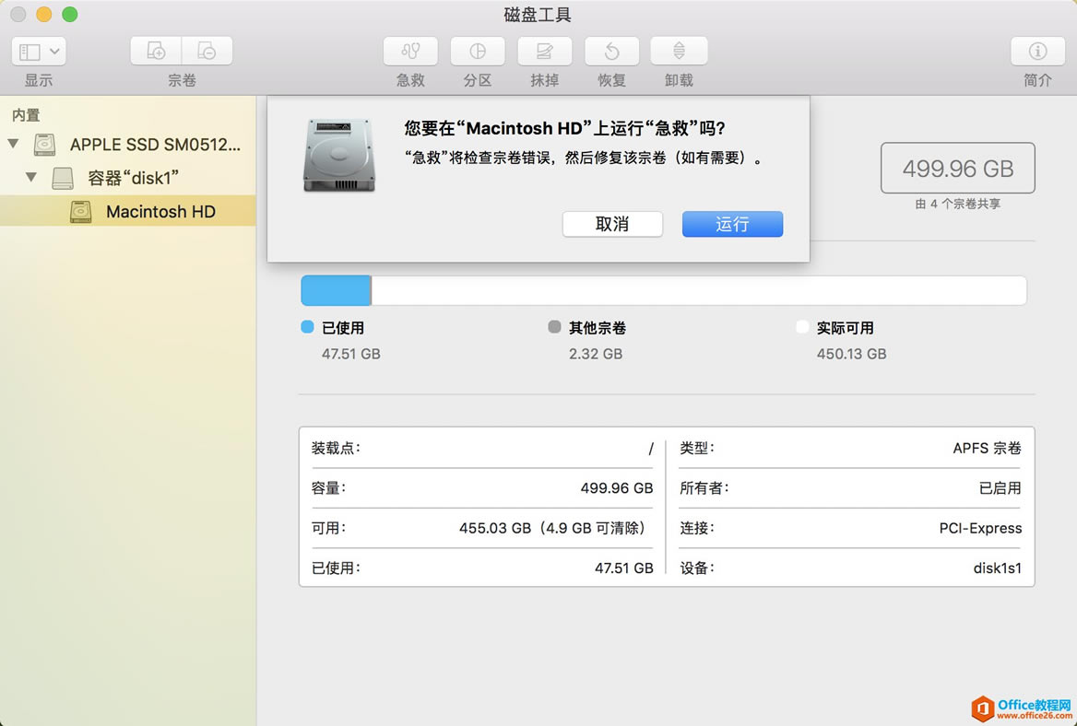Screen dimensions: 1077x726
Task: Launch First Aid (急救) stethoscope icon
Action: pyautogui.click(x=410, y=51)
